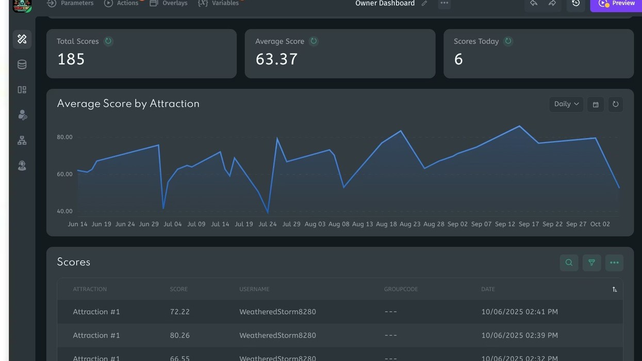Viewport: 642px width, 361px height.
Task: Open version history from the top toolbar
Action: [x=575, y=3]
